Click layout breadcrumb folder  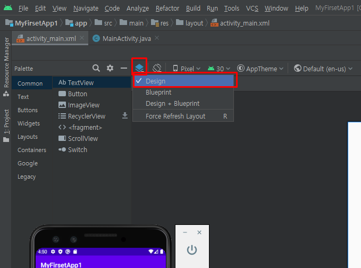tap(189, 23)
